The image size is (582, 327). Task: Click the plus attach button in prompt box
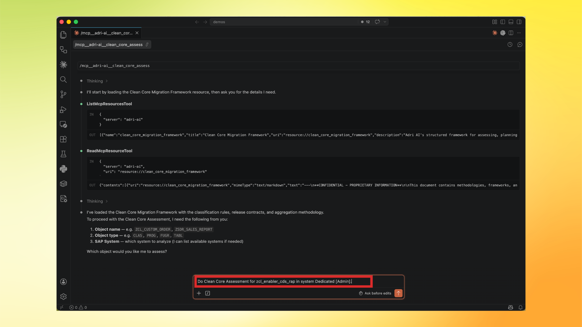pos(199,293)
